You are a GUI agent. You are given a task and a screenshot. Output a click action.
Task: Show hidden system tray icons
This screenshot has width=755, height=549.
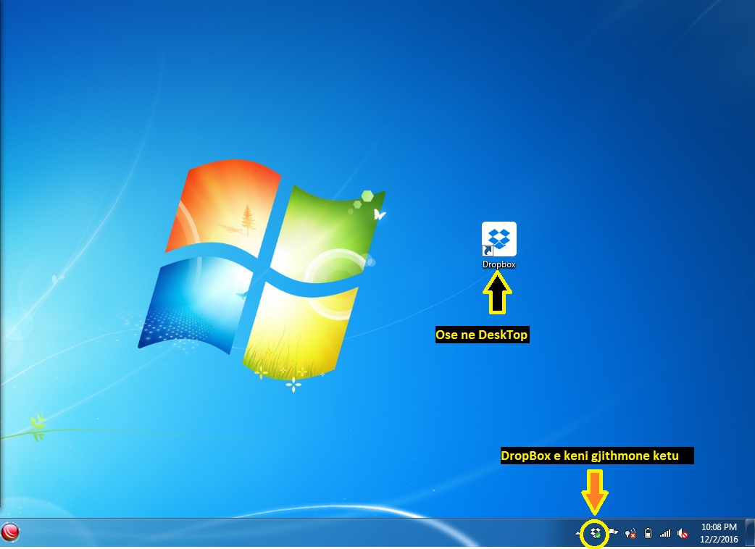coord(577,533)
